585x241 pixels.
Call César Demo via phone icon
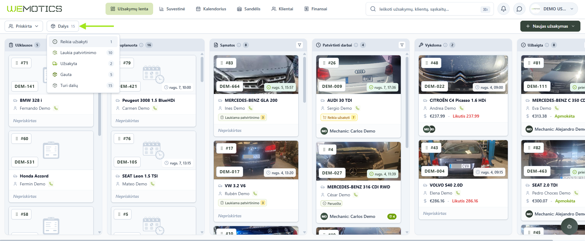click(x=356, y=195)
